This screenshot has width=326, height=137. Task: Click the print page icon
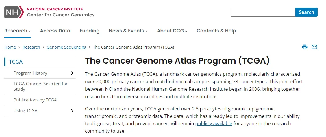tap(305, 47)
